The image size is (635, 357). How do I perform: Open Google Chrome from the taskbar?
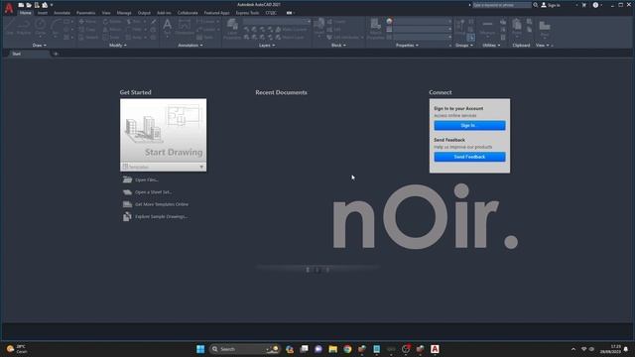[x=347, y=349]
